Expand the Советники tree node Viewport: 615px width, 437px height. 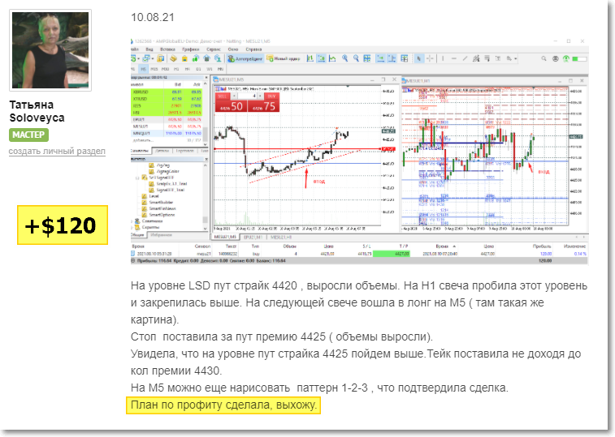[132, 221]
